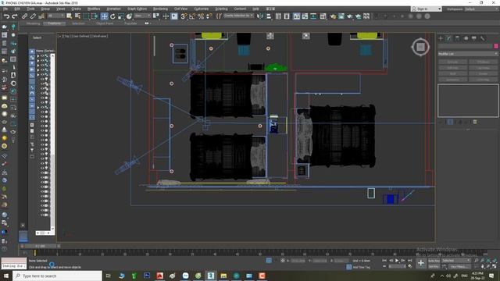Switch to the Freeform ribbon tab

(54, 23)
